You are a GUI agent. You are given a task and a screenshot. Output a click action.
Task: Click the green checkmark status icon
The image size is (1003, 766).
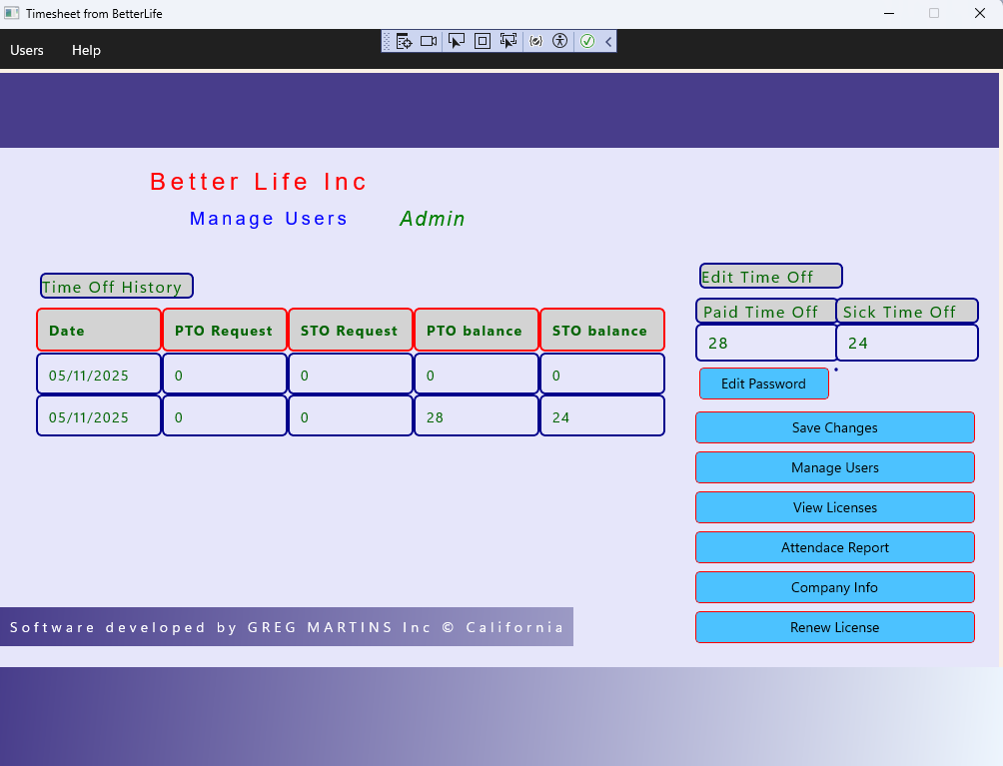click(587, 41)
